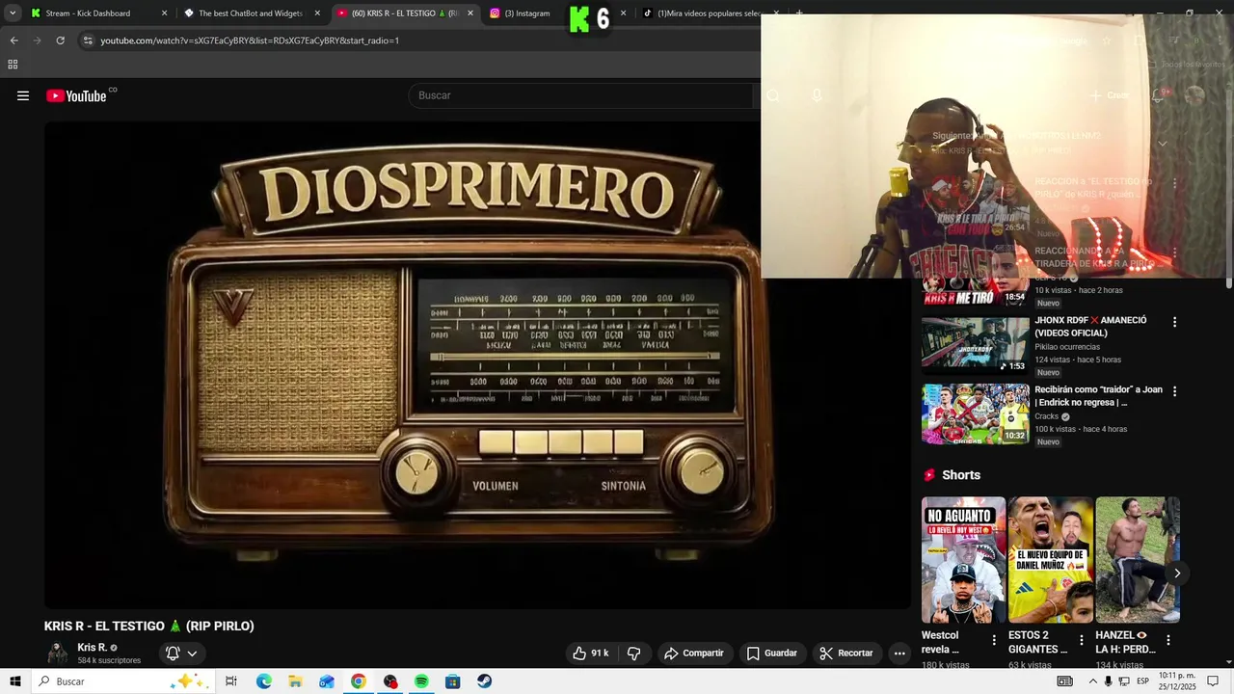Open the apps grid in bookmarks bar

[13, 65]
